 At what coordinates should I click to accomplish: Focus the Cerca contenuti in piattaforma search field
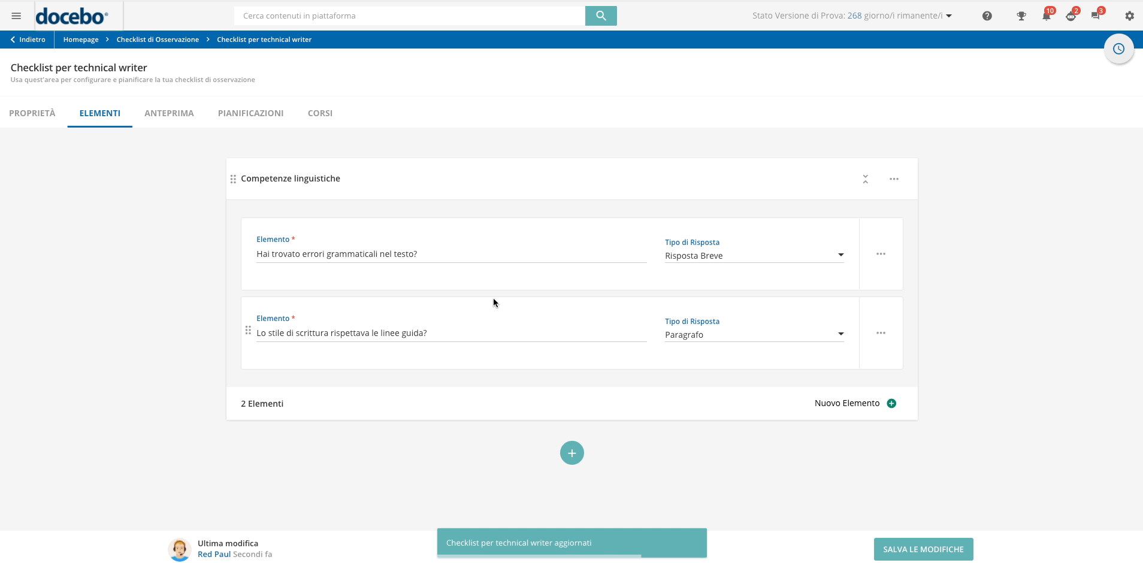click(x=410, y=16)
